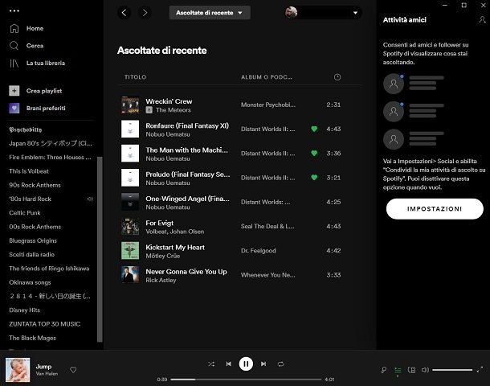Open The Meteors artist link
This screenshot has width=490, height=386.
174,110
